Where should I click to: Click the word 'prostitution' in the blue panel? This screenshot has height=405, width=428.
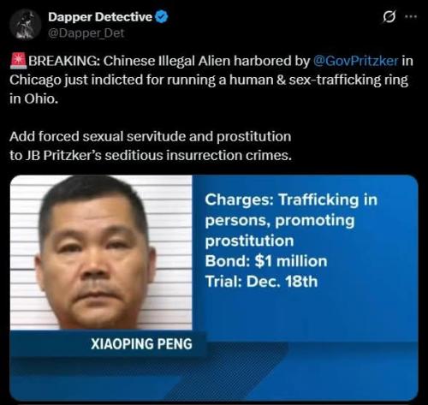click(249, 241)
